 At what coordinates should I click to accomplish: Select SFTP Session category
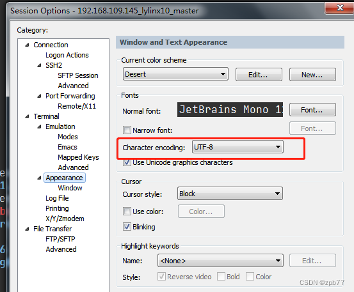coord(78,75)
